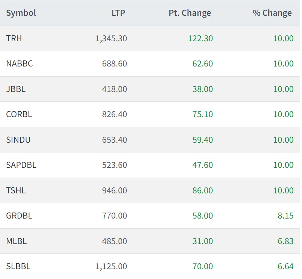Click TRH's LTP value 1,345.30
Image resolution: width=302 pixels, height=279 pixels.
tap(111, 38)
